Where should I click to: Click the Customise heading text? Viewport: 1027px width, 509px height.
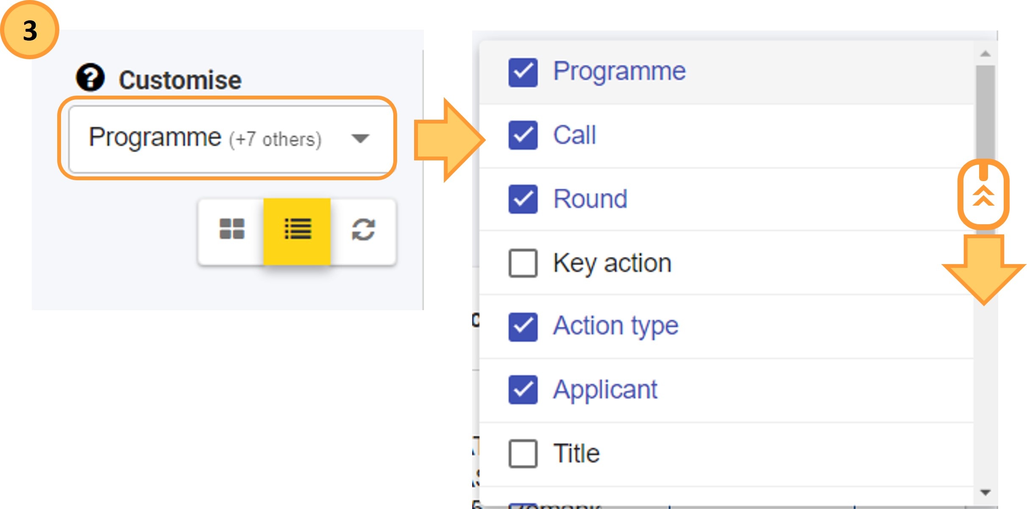(180, 80)
